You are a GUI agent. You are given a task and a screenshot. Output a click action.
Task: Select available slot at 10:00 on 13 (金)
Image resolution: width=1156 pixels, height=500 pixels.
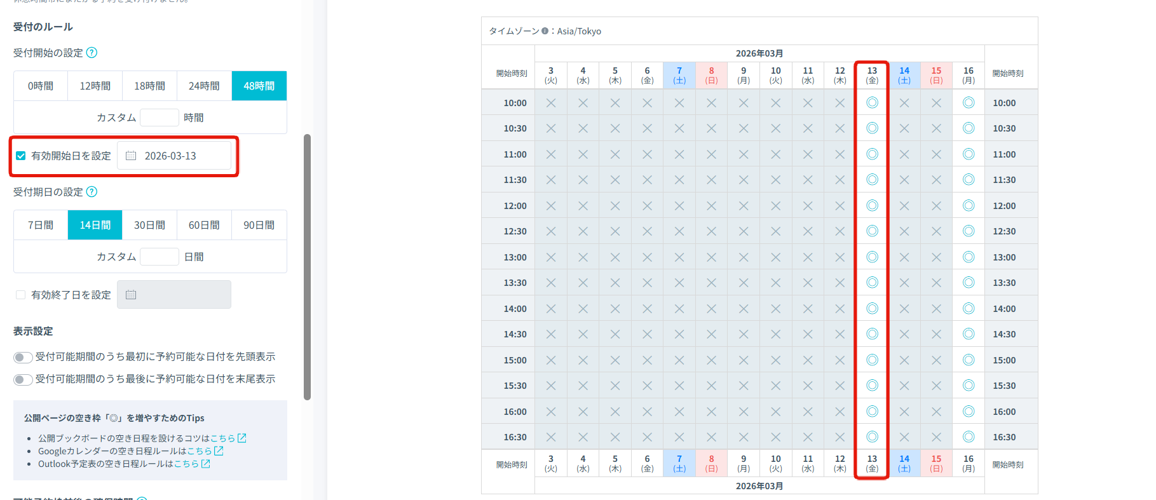[x=872, y=103]
